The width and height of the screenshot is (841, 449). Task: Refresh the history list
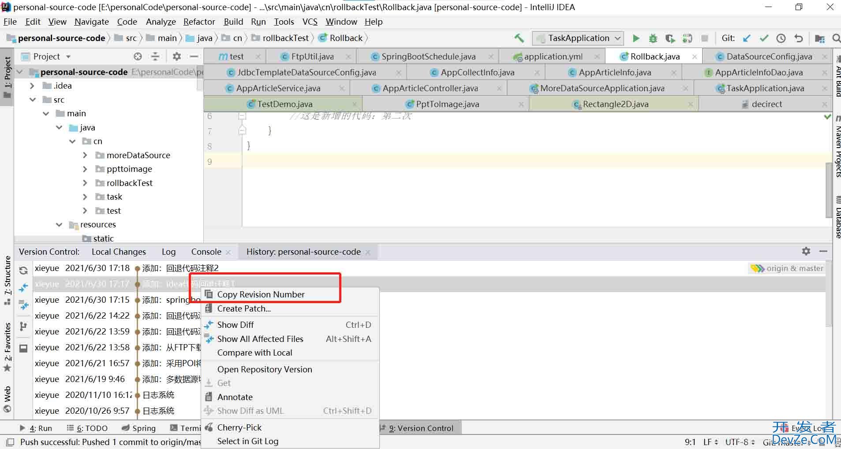[23, 271]
